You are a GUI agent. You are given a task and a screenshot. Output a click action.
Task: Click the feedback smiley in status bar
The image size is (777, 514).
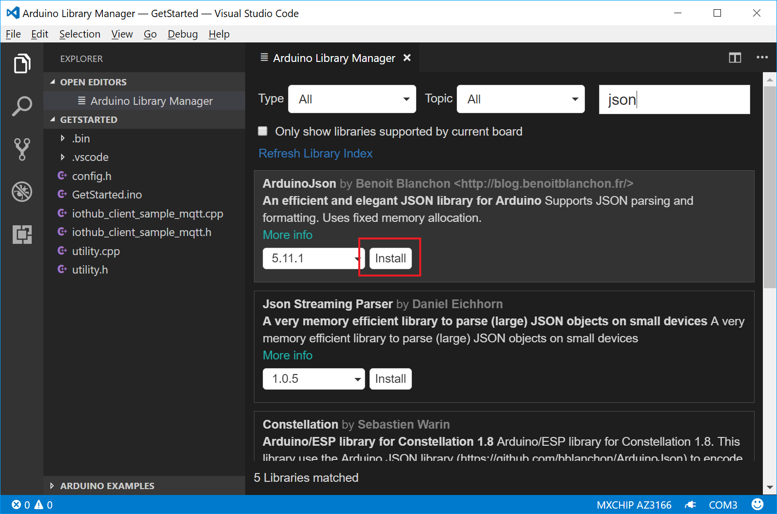pyautogui.click(x=758, y=504)
